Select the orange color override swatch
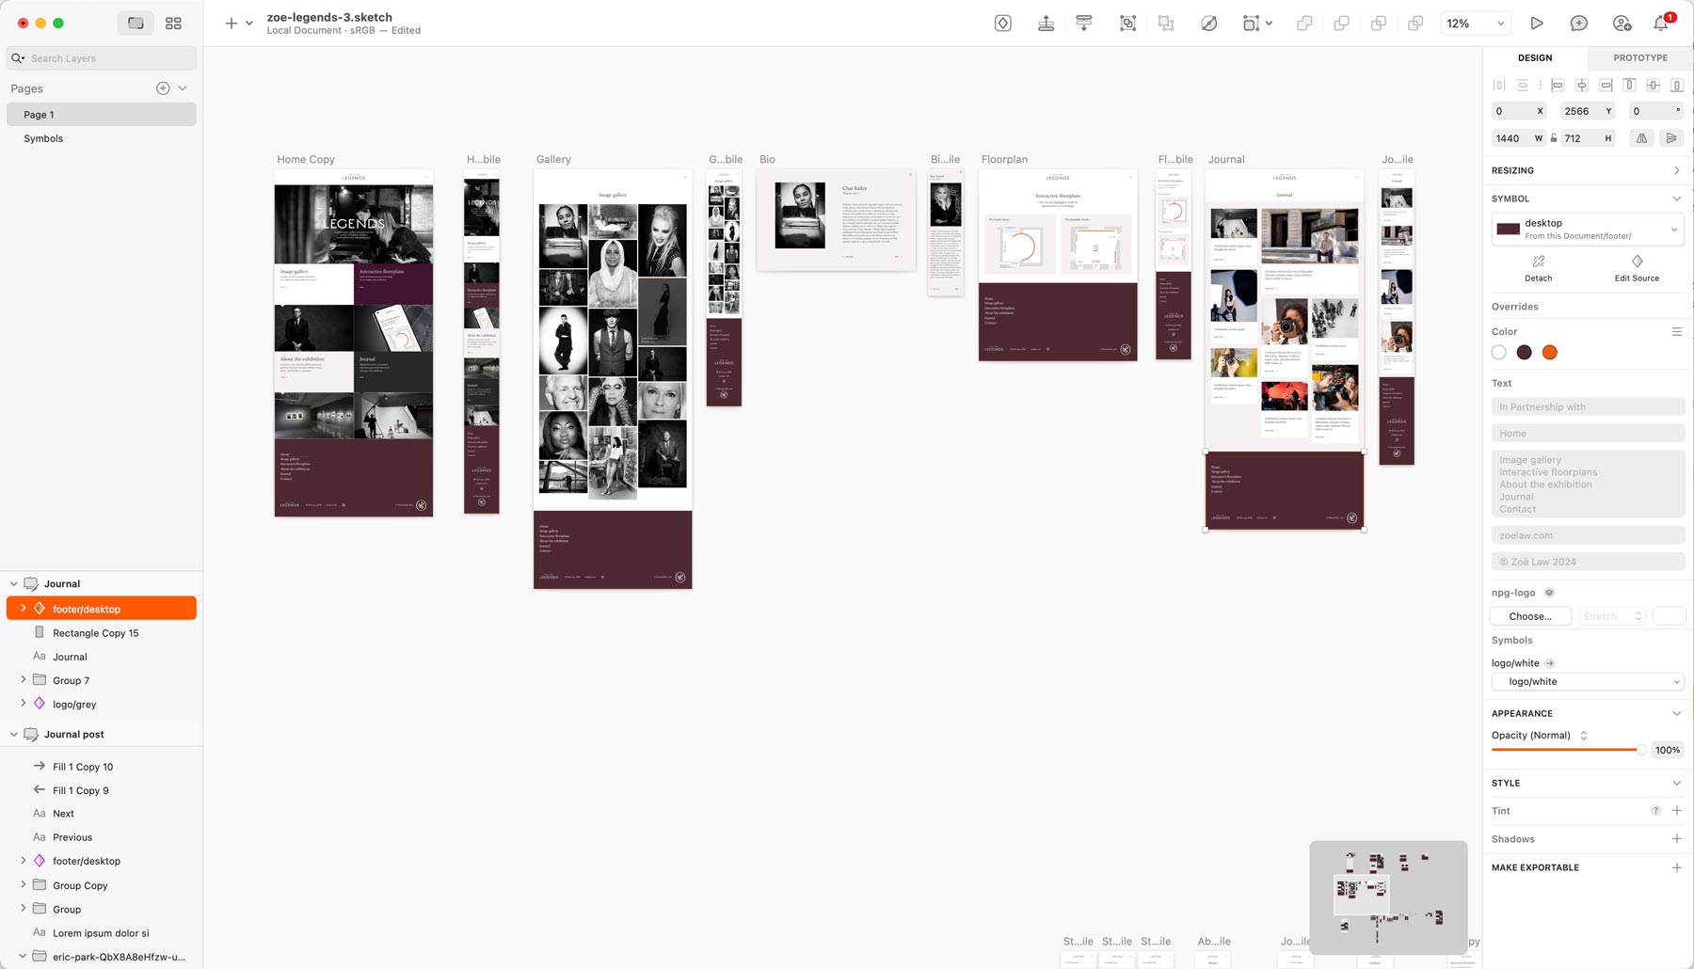The height and width of the screenshot is (969, 1694). 1550,353
